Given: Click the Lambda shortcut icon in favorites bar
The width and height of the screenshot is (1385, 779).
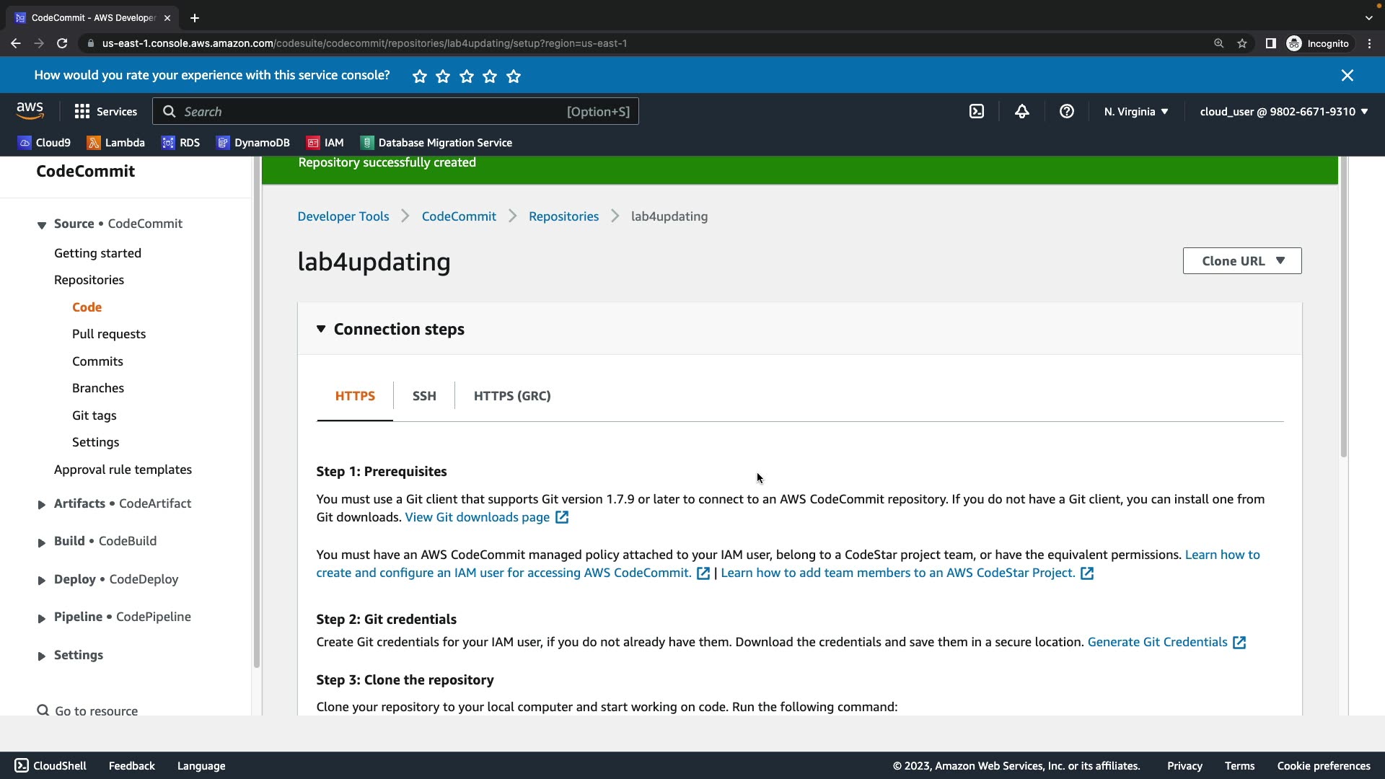Looking at the screenshot, I should coord(94,143).
